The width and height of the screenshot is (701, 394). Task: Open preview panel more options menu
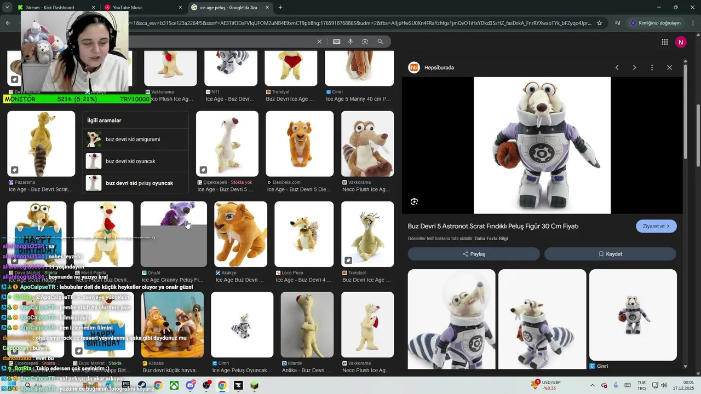coord(652,67)
